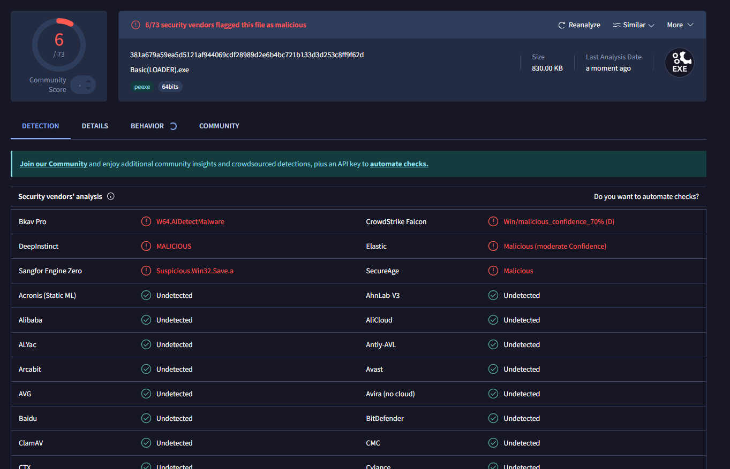Viewport: 730px width, 469px height.
Task: Click the warning icon for Bkav Pro detection
Action: click(x=146, y=221)
